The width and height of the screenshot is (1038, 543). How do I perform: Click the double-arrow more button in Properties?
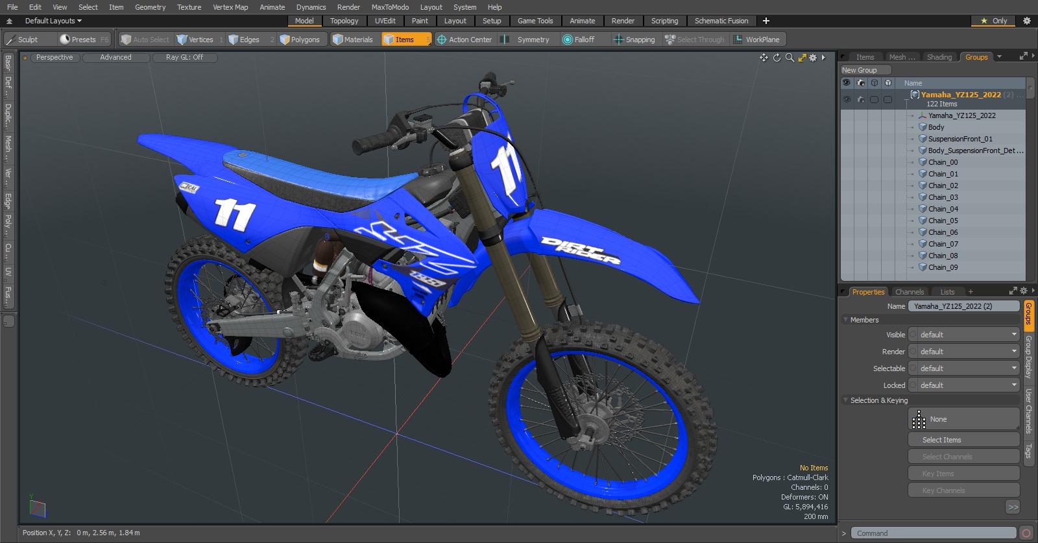[1013, 507]
